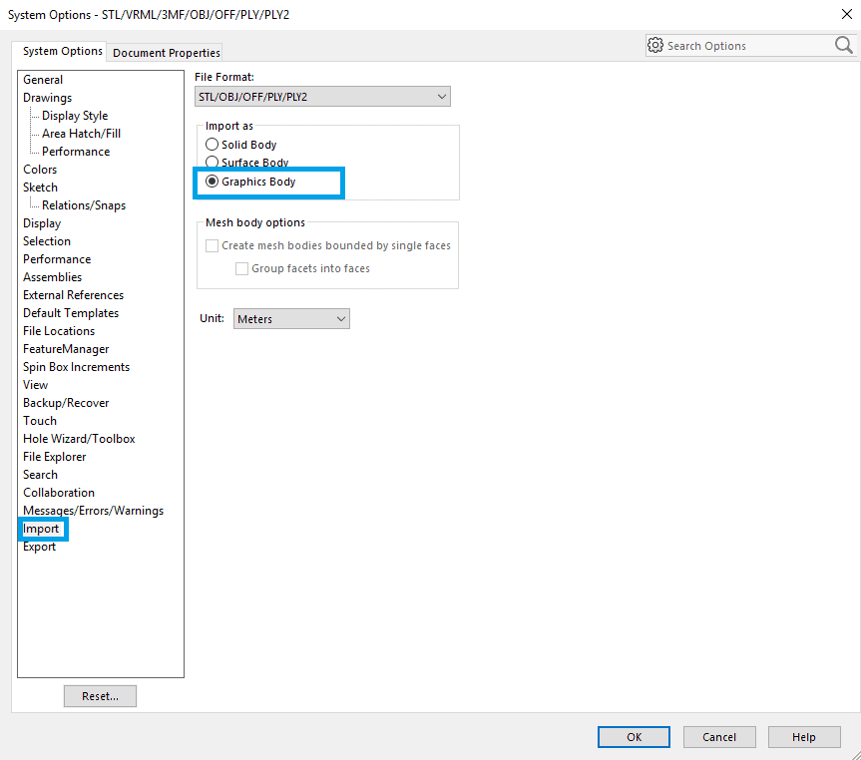Select the Graphics Body radio button
This screenshot has height=760, width=861.
tap(212, 182)
